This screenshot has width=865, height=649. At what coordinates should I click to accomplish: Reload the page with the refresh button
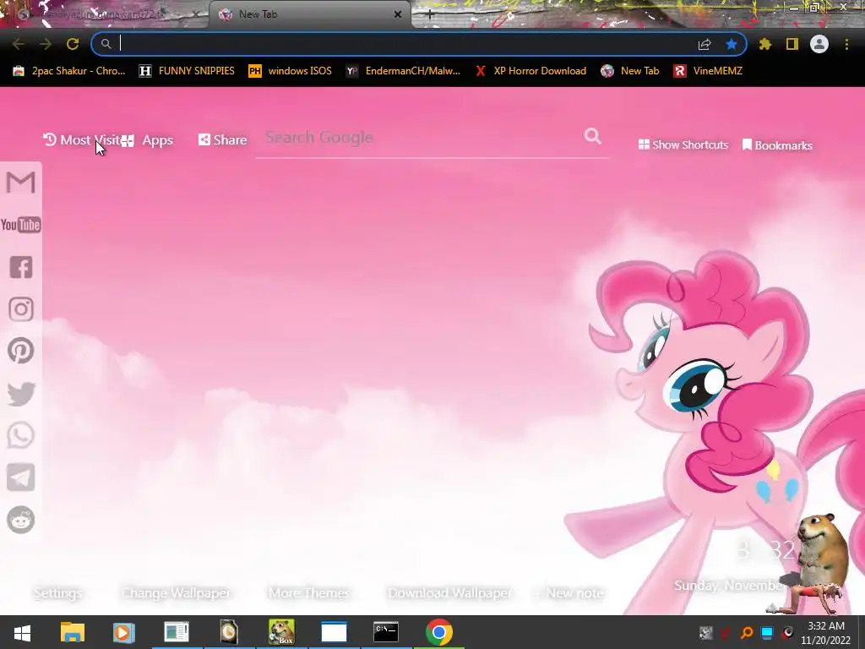73,44
